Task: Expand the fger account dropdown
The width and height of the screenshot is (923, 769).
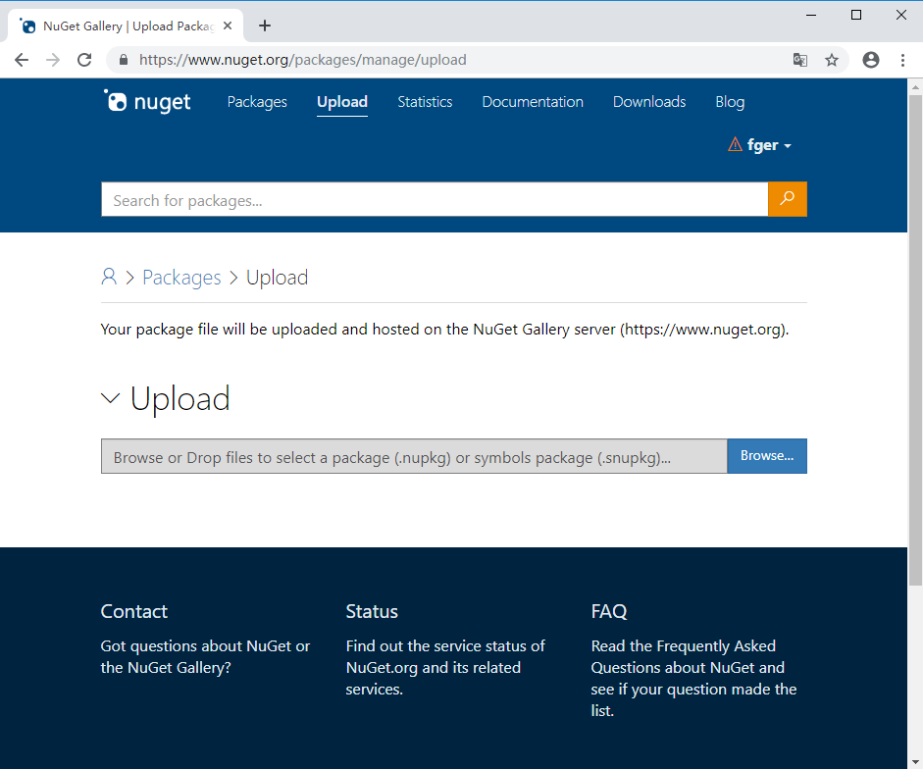Action: point(769,145)
